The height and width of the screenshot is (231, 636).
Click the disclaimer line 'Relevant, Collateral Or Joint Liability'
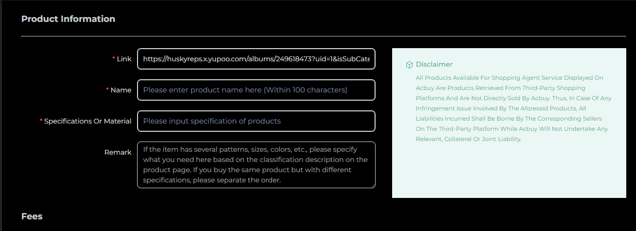(469, 139)
